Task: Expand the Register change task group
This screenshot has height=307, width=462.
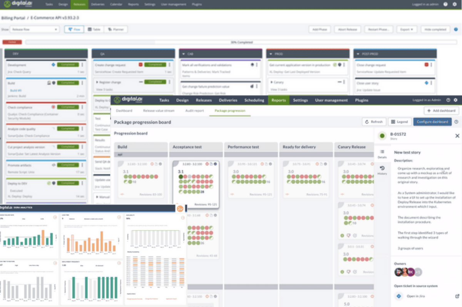Action: (x=97, y=82)
